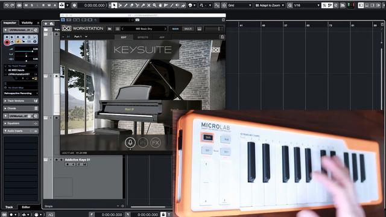Click the AQ auto-quantize button in transport
This screenshot has width=386, height=217.
tap(51, 215)
